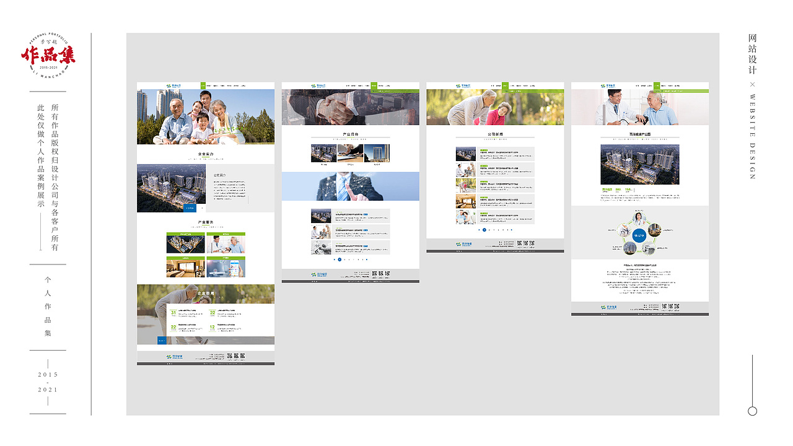This screenshot has height=446, width=793.
Task: Open the large aerial night photo in fourth mockup
Action: [x=640, y=164]
